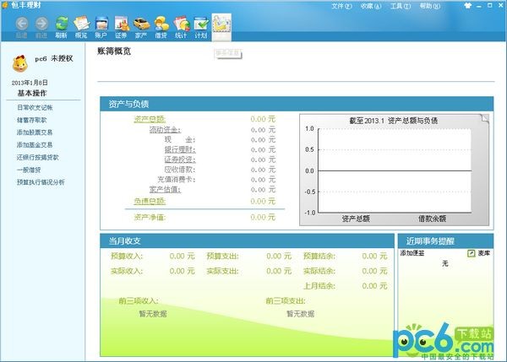The image size is (507, 362).
Task: Open the 文件 menu
Action: click(x=341, y=6)
